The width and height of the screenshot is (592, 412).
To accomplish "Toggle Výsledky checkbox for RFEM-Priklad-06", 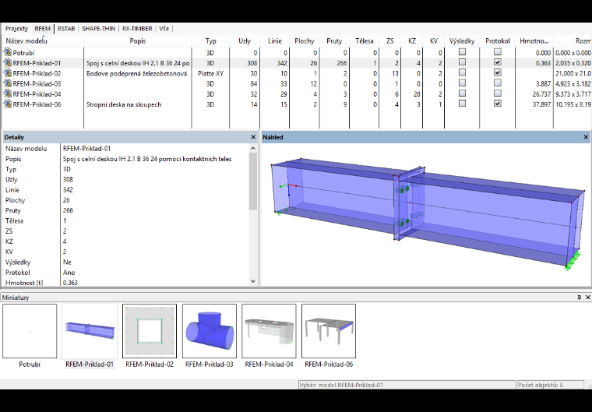I will click(462, 104).
